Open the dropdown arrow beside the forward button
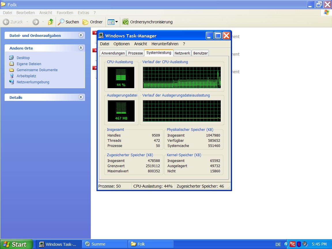 coord(43,22)
